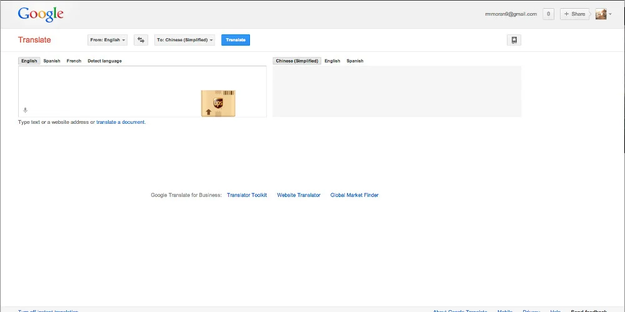
Task: Open the account arrow beside profile photo
Action: tap(610, 14)
